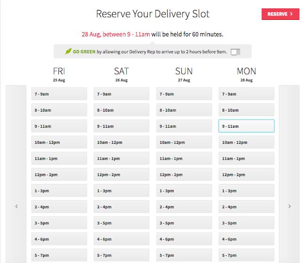This screenshot has height=263, width=302.
Task: Select Friday 7 - 9am delivery slot
Action: [x=59, y=94]
